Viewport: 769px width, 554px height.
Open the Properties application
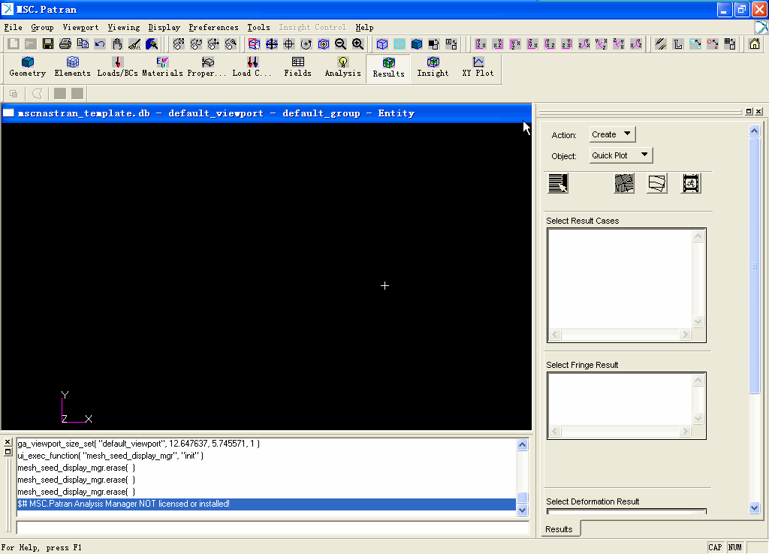207,67
